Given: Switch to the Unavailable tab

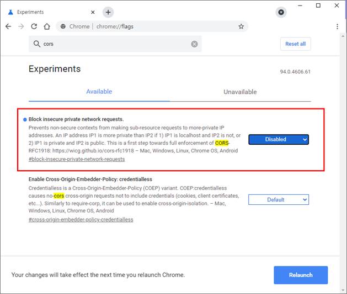Looking at the screenshot, I should (x=240, y=92).
